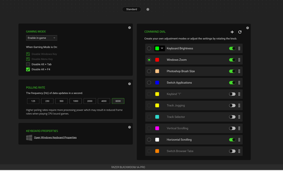The width and height of the screenshot is (283, 173).
Task: Grab the Keyboard Brightness row drag handle
Action: pyautogui.click(x=239, y=48)
